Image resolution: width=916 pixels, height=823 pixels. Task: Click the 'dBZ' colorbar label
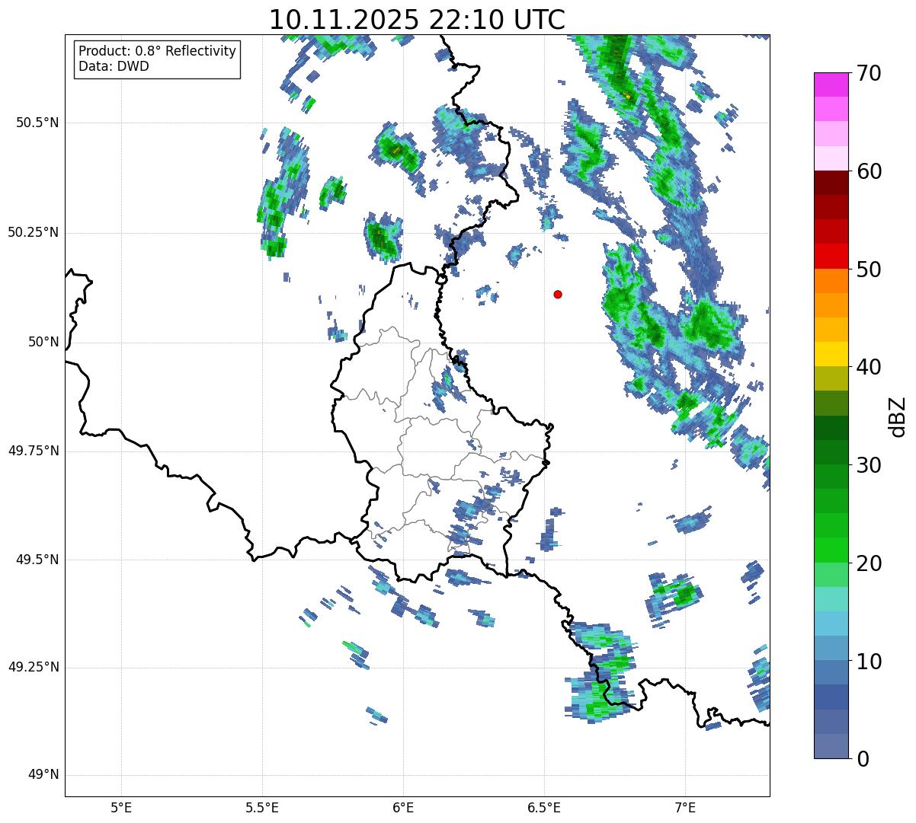coord(898,416)
